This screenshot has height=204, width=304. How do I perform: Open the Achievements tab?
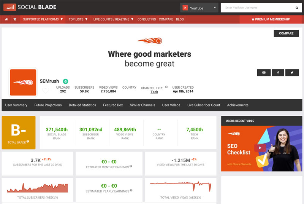(x=238, y=105)
